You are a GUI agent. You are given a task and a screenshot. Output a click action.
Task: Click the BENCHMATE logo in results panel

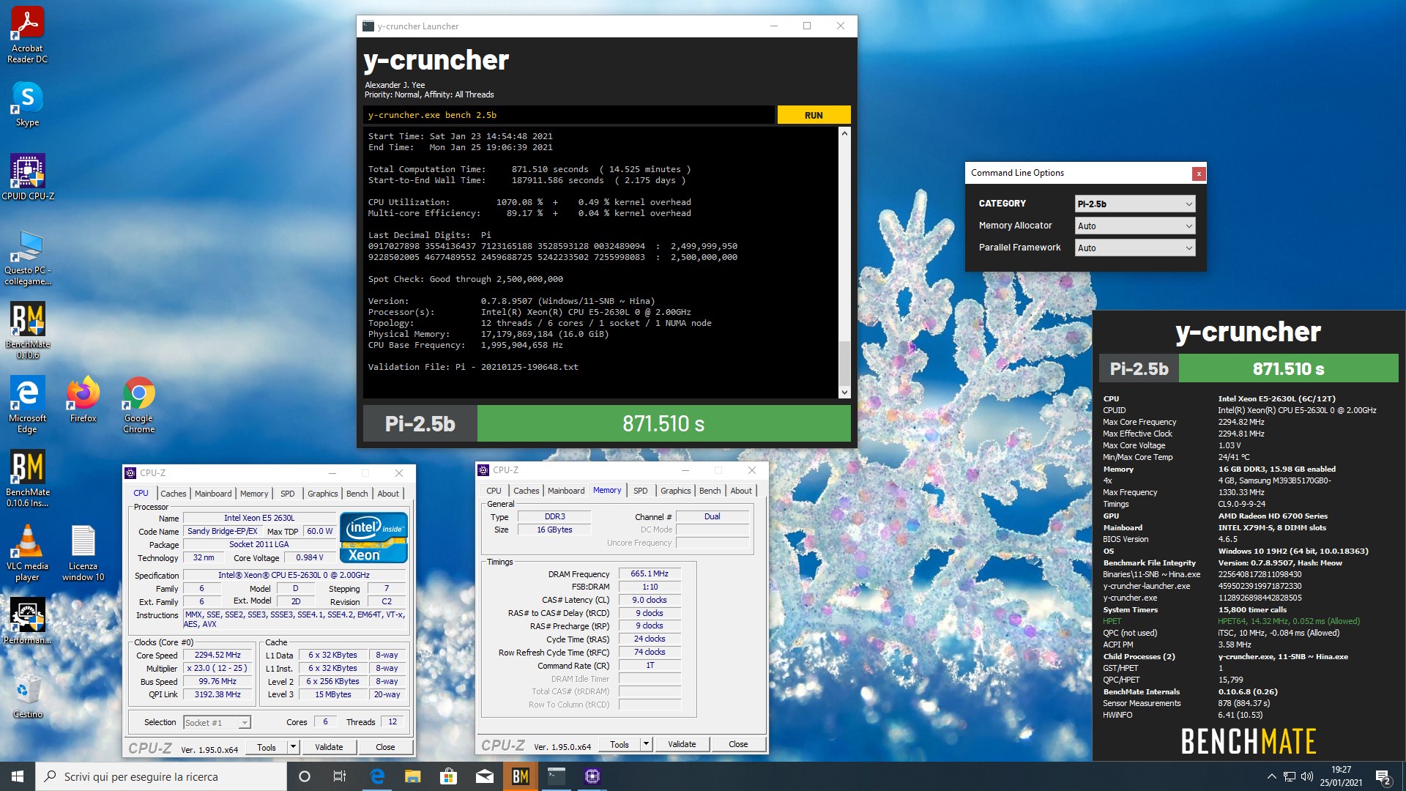click(x=1249, y=741)
